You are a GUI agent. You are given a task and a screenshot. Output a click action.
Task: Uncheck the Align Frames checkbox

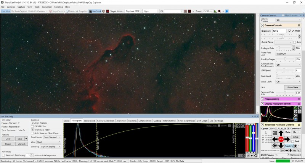click(x=32, y=123)
